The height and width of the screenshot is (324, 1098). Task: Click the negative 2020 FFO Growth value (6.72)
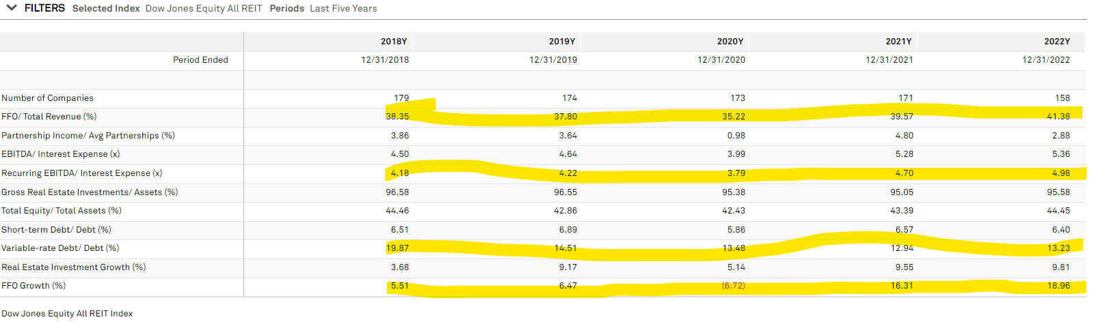click(733, 286)
